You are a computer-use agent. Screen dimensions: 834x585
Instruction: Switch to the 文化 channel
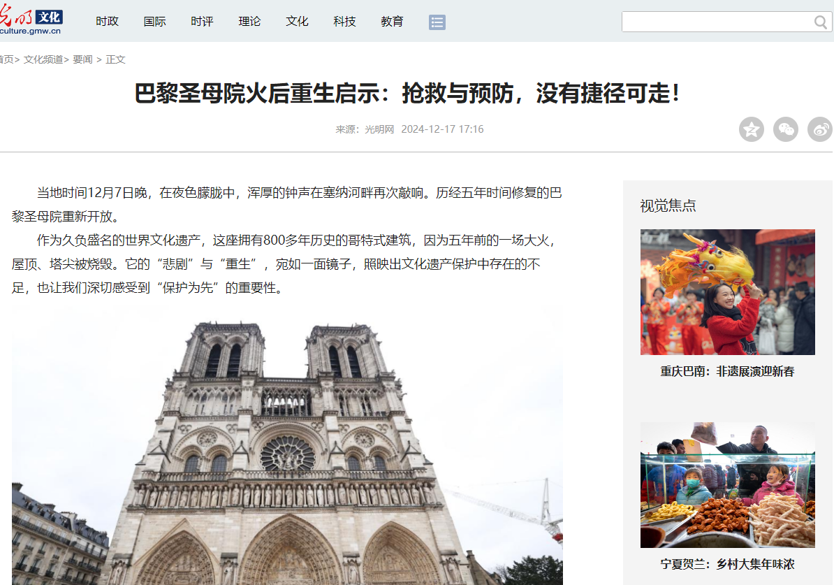click(x=298, y=22)
